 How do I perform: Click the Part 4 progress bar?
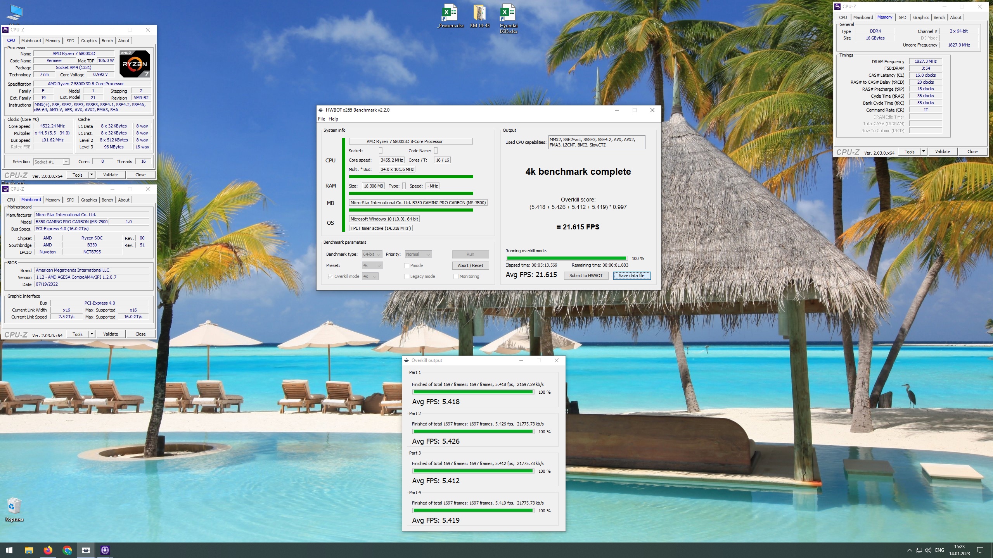point(473,511)
